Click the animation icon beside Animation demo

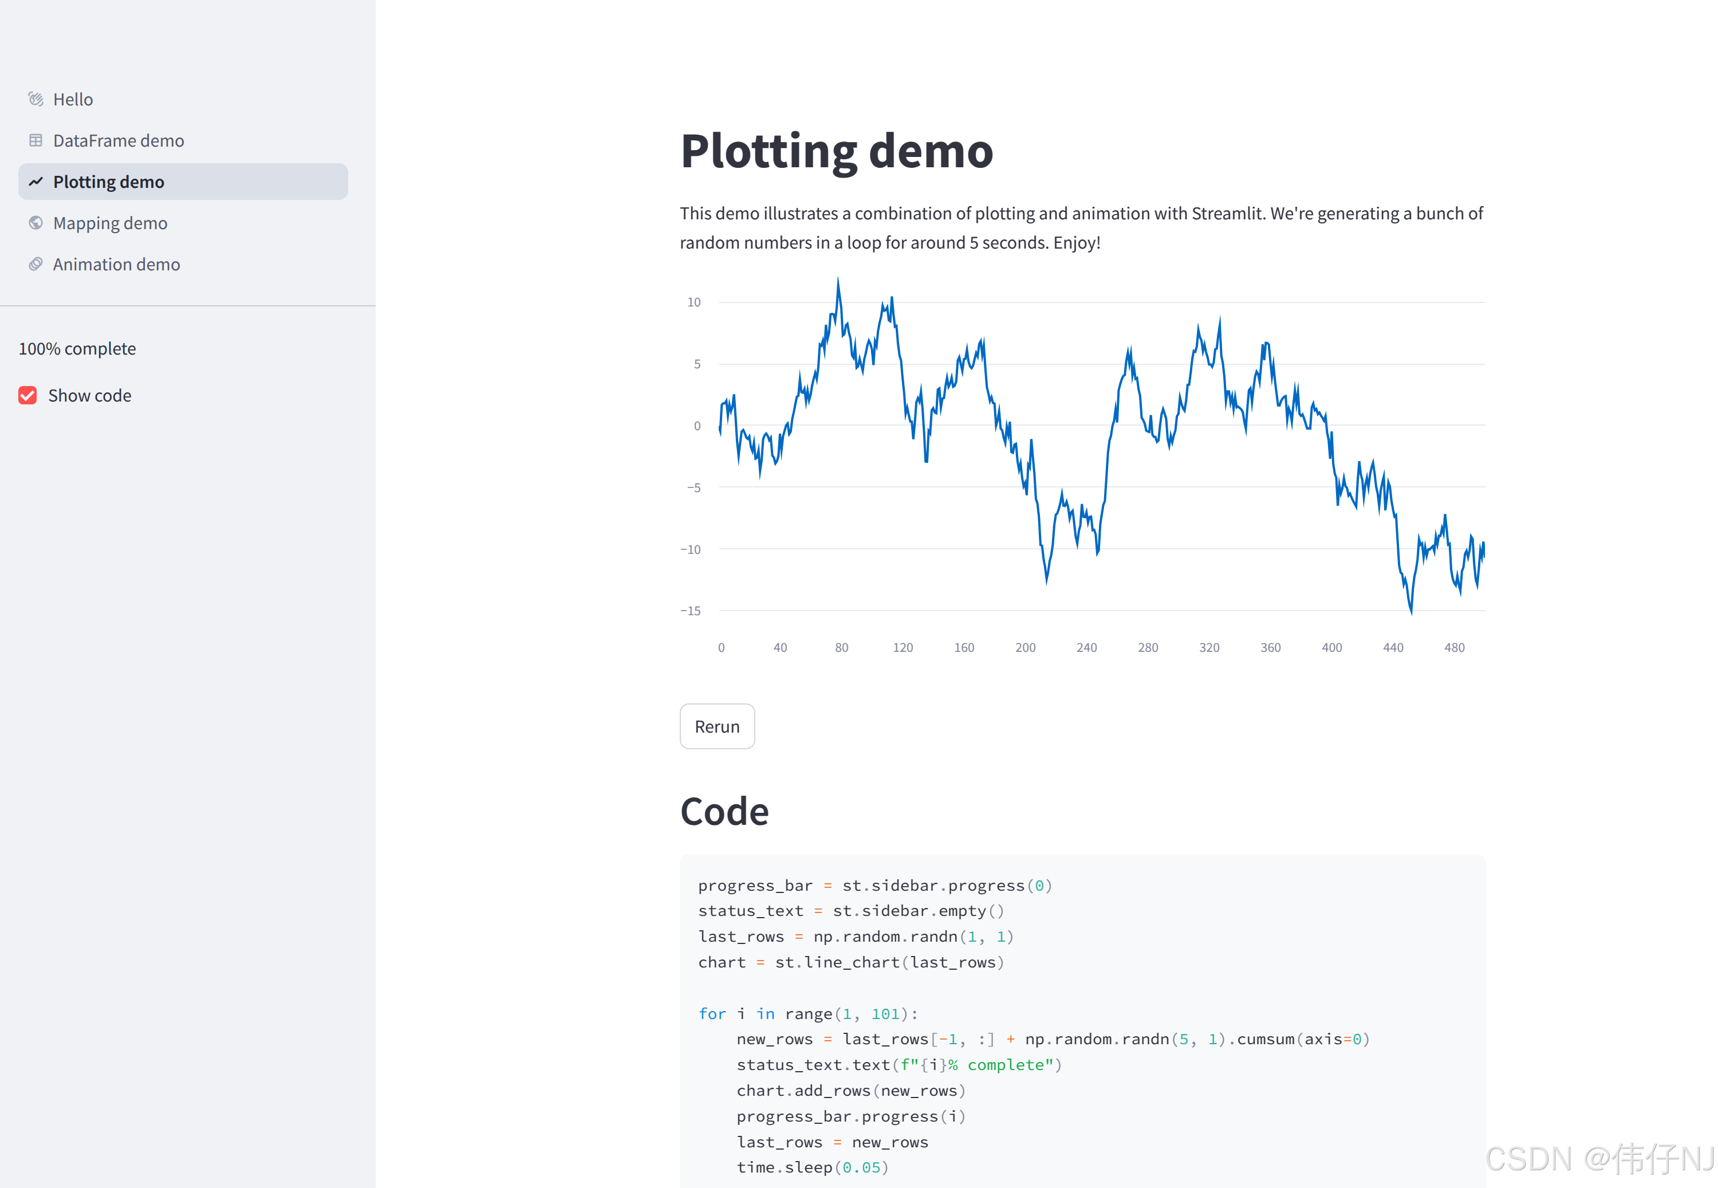click(36, 264)
